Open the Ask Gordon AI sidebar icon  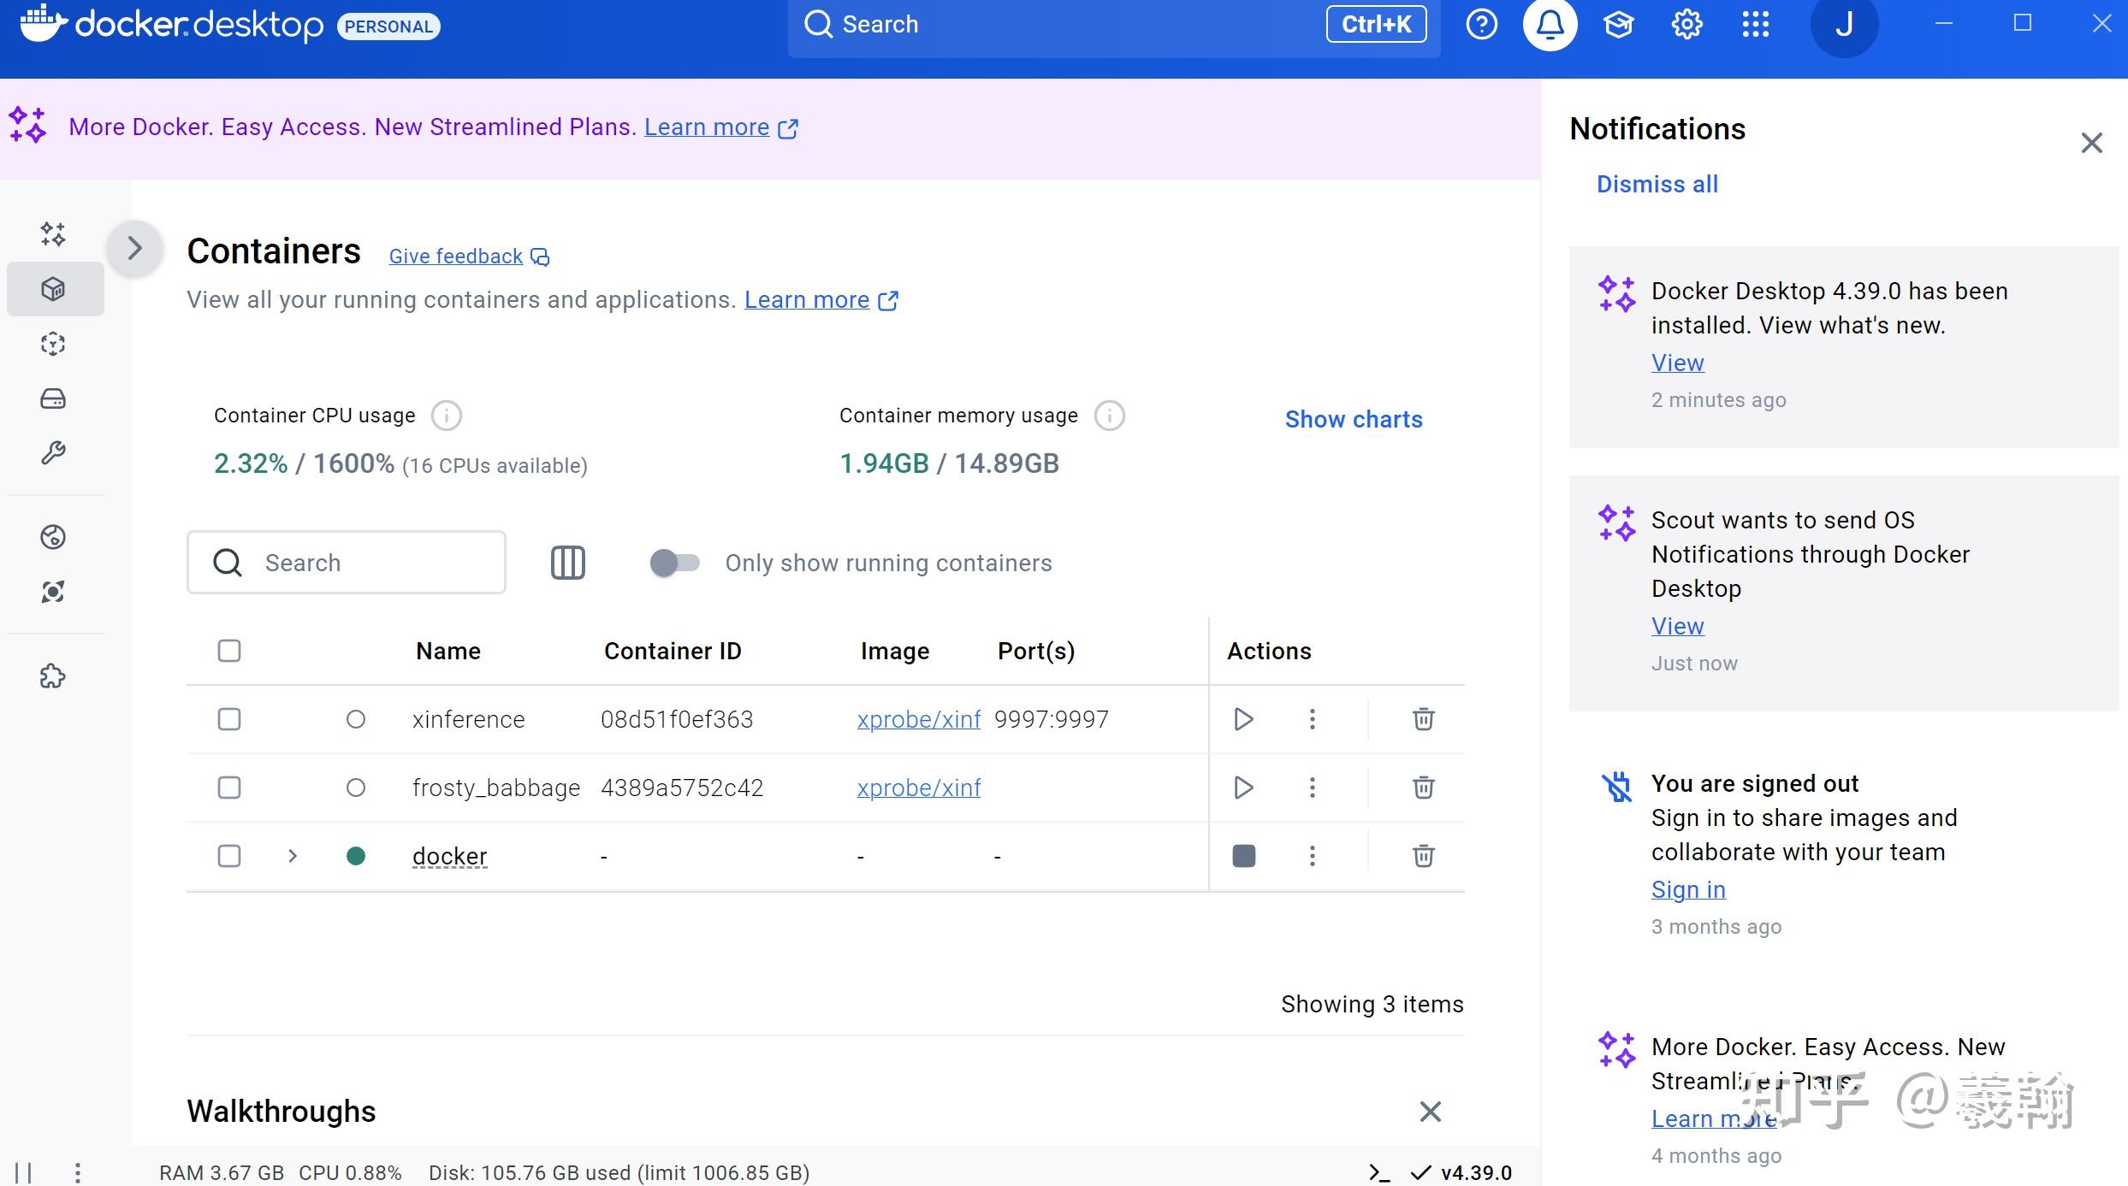point(53,234)
